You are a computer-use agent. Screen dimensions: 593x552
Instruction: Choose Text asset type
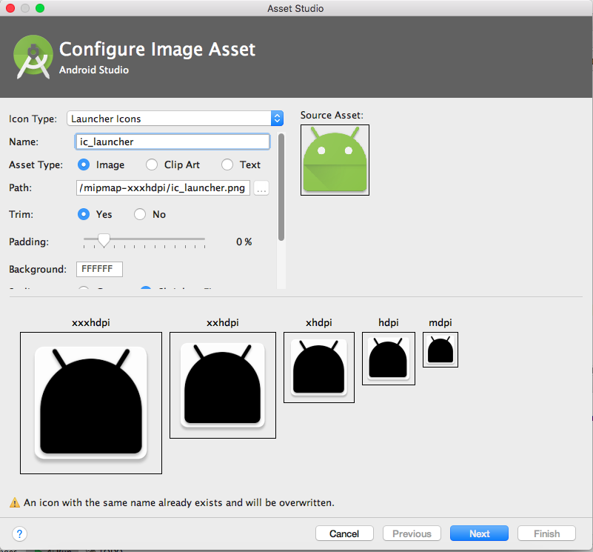[227, 164]
